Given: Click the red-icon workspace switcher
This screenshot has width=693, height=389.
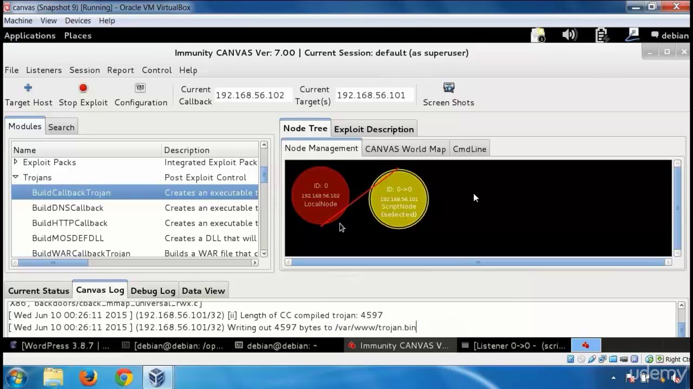Looking at the screenshot, I should (585, 346).
